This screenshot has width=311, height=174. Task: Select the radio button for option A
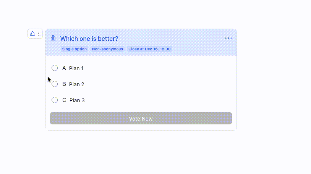pyautogui.click(x=55, y=68)
